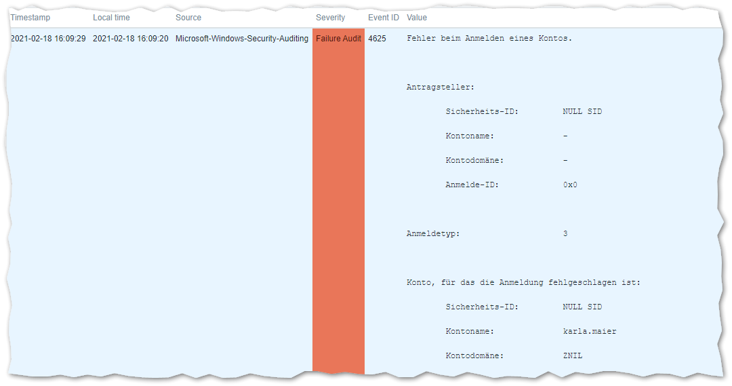Select the Anmeldetyp label
Viewport: 732px width, 386px height.
click(x=433, y=234)
